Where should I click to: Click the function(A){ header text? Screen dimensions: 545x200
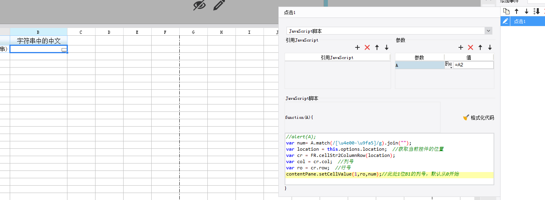[299, 117]
